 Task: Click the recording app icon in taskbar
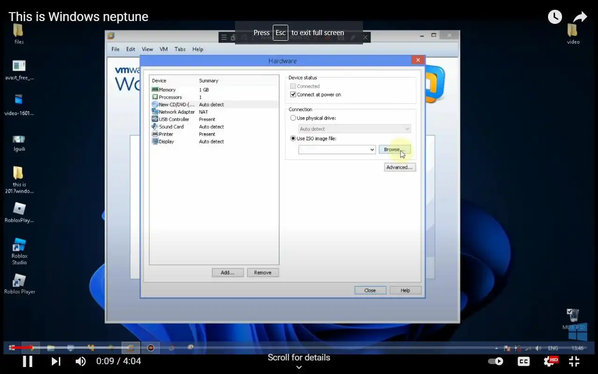(x=151, y=348)
